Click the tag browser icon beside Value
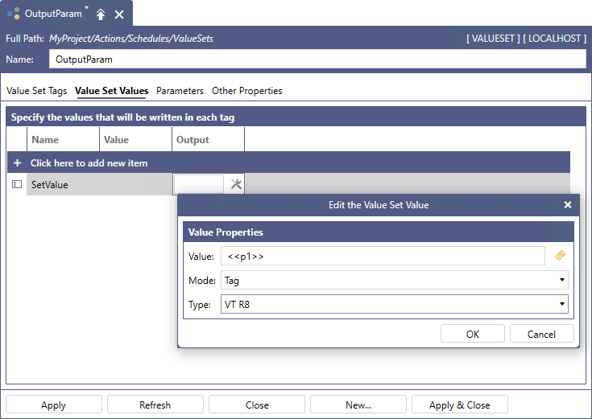The width and height of the screenshot is (592, 419). 561,256
